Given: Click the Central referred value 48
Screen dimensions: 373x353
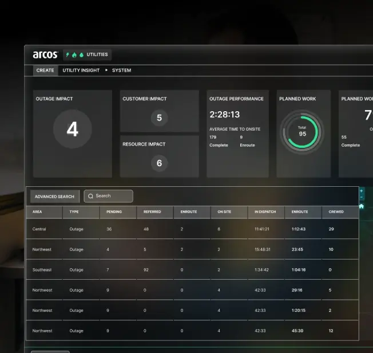Looking at the screenshot, I should (146, 229).
